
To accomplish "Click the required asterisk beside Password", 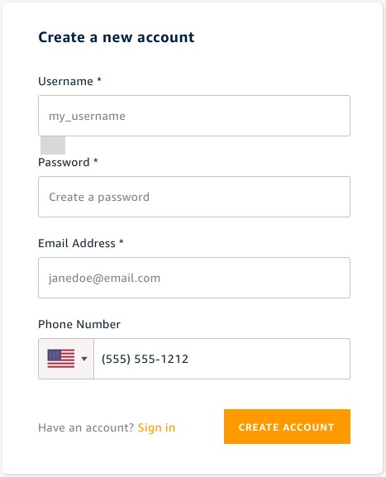I will coord(96,161).
